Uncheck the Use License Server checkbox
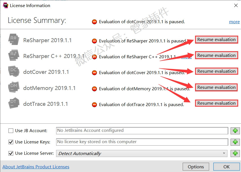 pyautogui.click(x=11, y=153)
